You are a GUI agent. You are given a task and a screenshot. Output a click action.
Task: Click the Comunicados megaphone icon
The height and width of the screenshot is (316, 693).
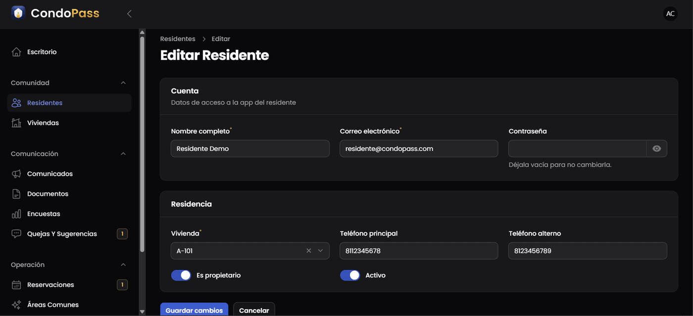[x=16, y=174]
